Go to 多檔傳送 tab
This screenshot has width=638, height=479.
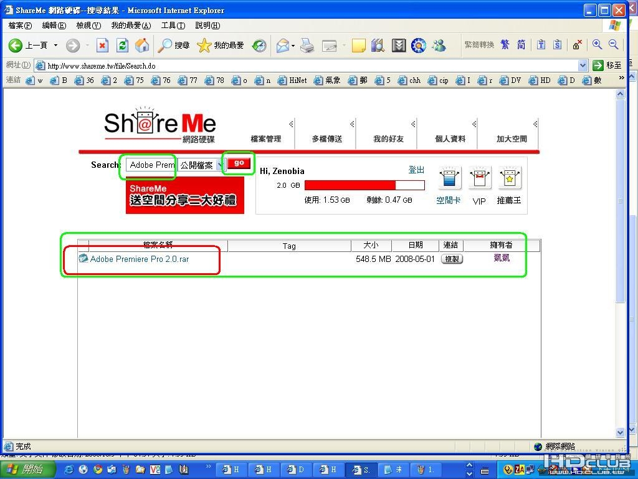(326, 139)
